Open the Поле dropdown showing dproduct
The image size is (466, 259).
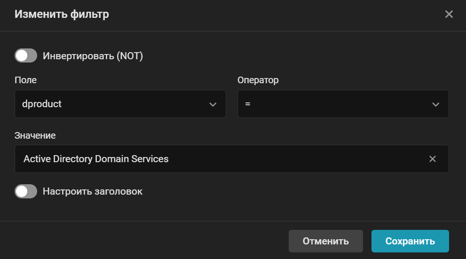[120, 104]
